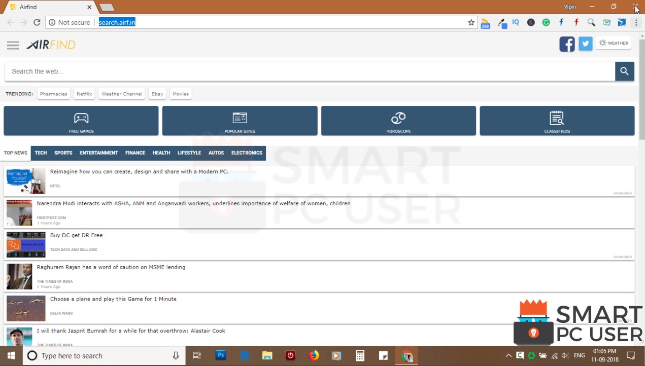Image resolution: width=645 pixels, height=366 pixels.
Task: Open Airfind's Twitter page icon
Action: [x=586, y=44]
